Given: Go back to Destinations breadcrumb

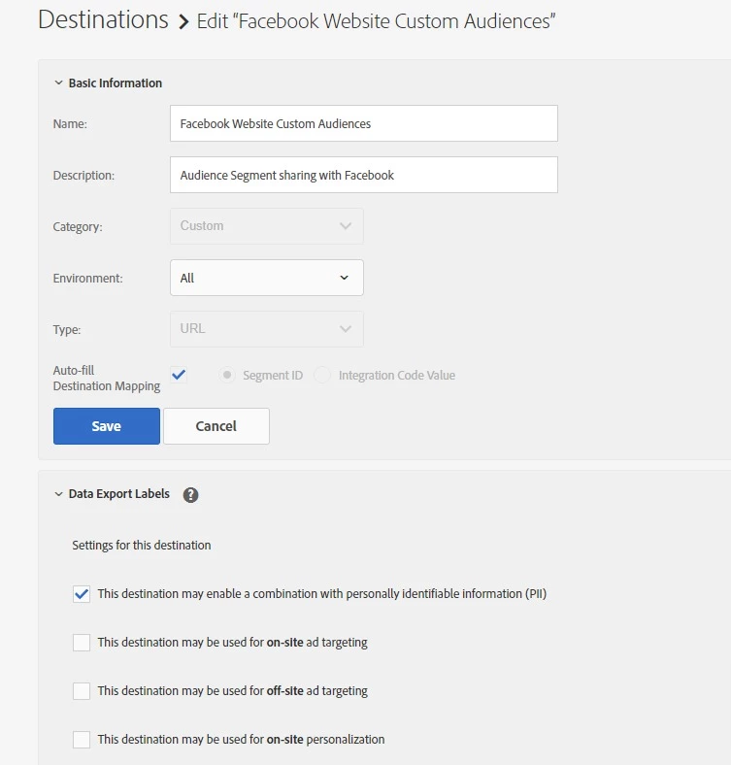Looking at the screenshot, I should click(103, 20).
